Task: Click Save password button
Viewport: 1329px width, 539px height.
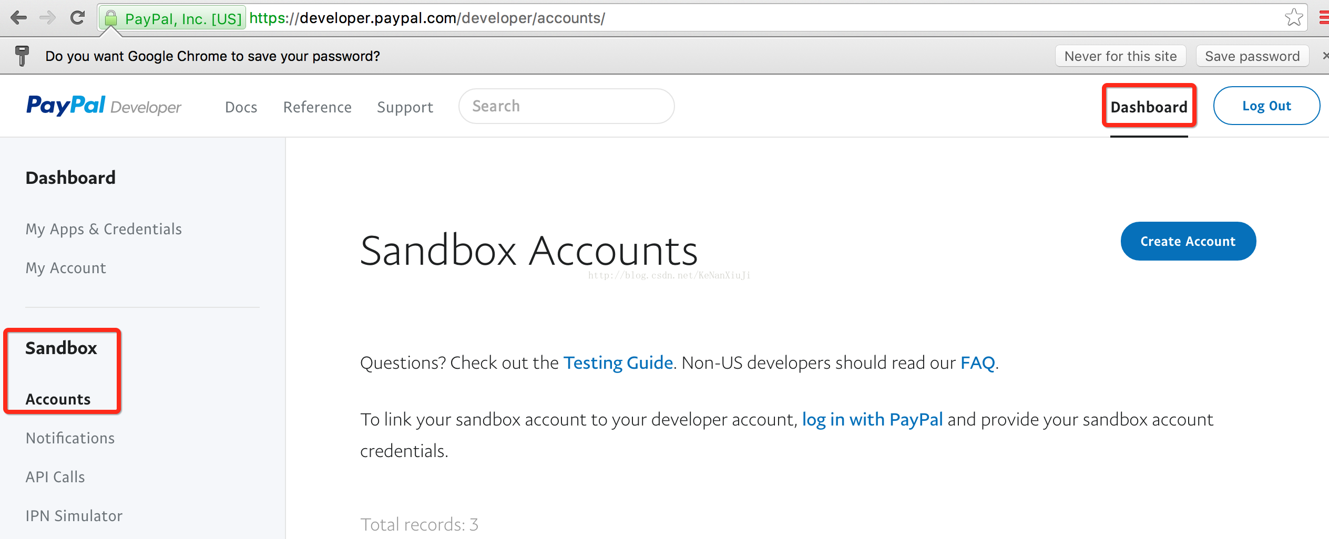Action: tap(1252, 56)
